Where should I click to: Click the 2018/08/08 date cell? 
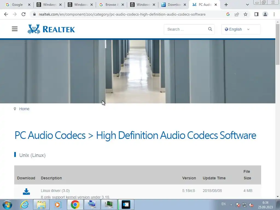(212, 191)
